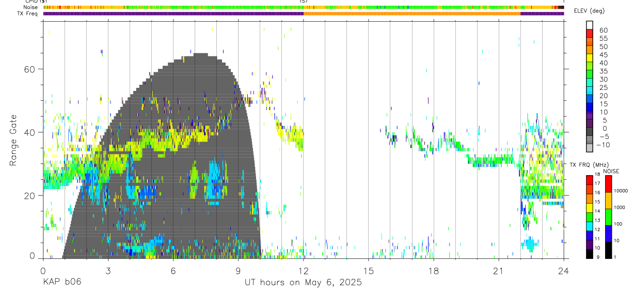Click the 9 label on the TX FRQ bar
This screenshot has height=293, width=634.
pyautogui.click(x=598, y=258)
